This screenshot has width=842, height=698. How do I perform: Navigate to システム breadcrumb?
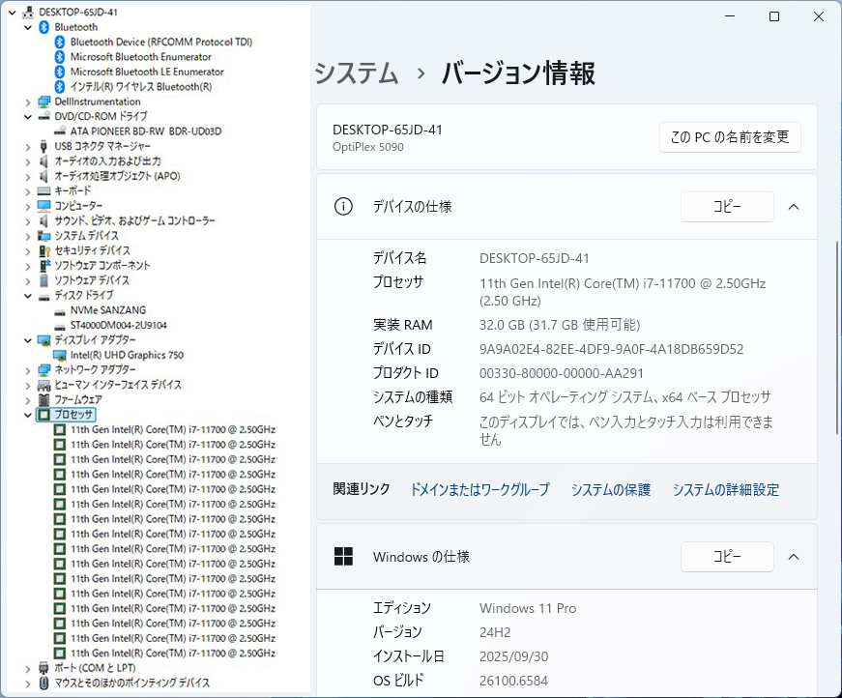pos(357,73)
